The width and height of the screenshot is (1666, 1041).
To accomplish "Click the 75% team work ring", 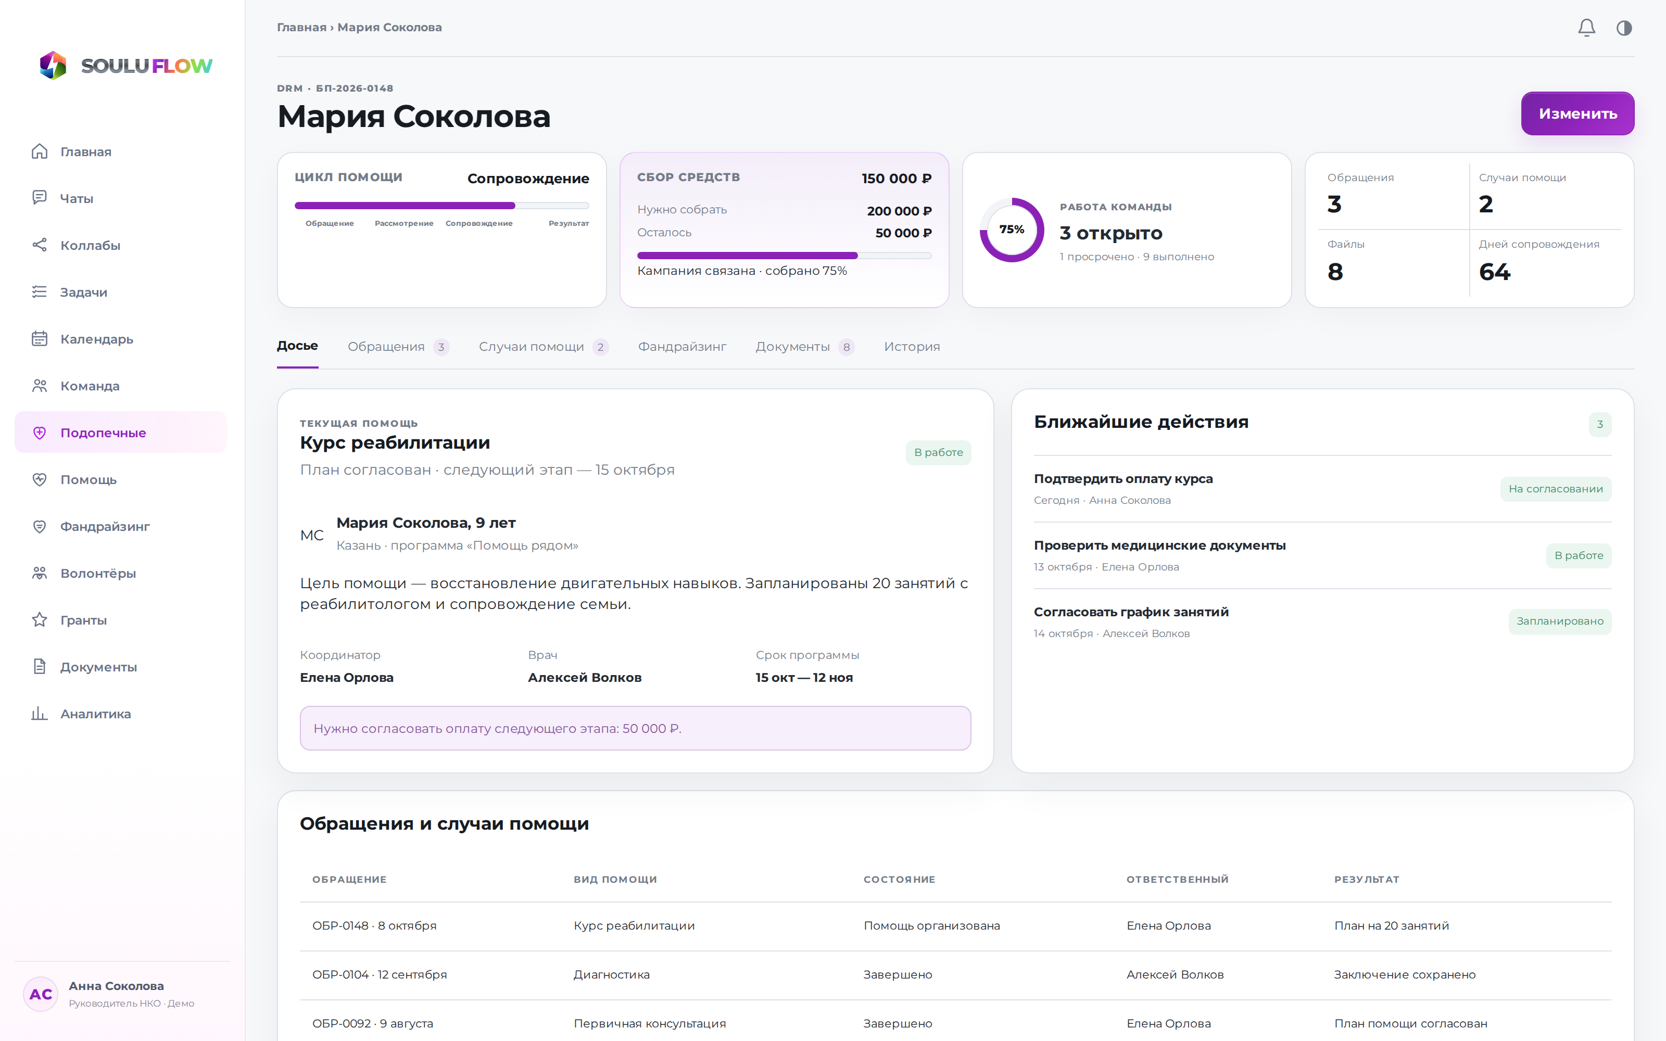I will coord(1011,229).
